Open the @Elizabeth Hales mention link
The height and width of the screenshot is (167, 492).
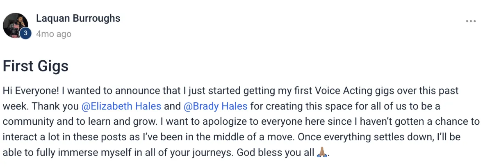click(x=121, y=106)
